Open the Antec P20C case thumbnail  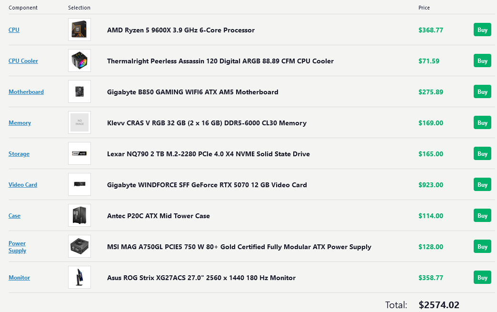pyautogui.click(x=79, y=215)
